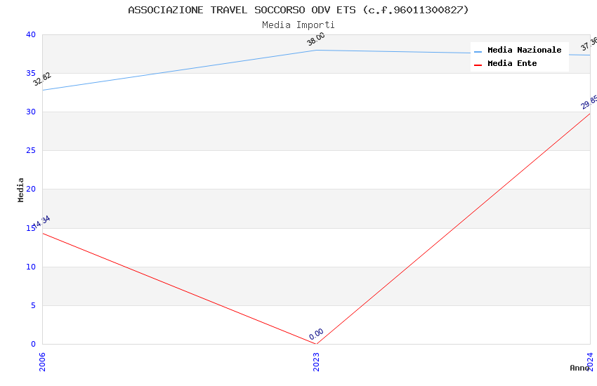597x386 pixels.
Task: Click the y-axis tick label 10
Action: pyautogui.click(x=31, y=267)
